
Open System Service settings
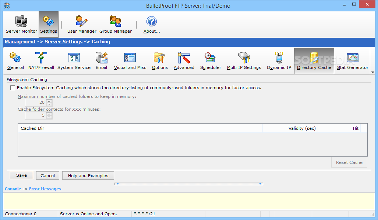(74, 61)
